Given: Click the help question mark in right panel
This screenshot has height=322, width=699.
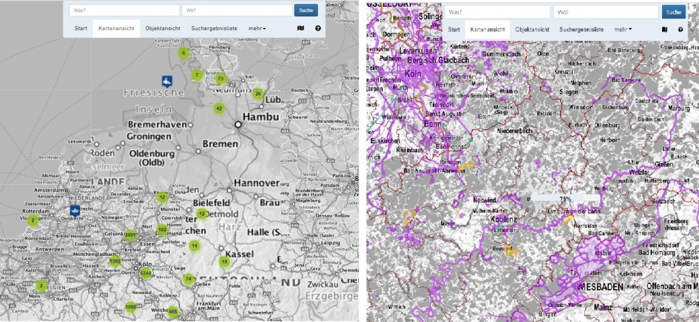Looking at the screenshot, I should click(x=681, y=30).
